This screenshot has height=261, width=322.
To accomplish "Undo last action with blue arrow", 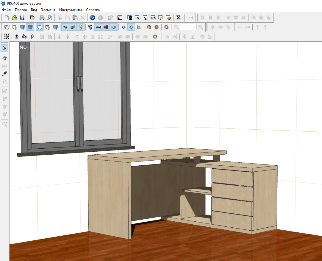I will 93,18.
